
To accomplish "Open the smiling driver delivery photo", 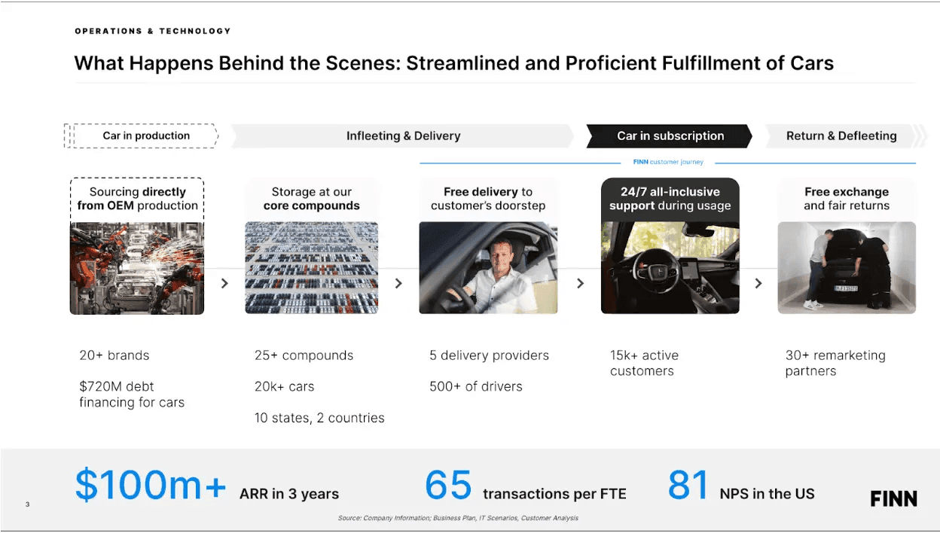I will click(x=488, y=268).
